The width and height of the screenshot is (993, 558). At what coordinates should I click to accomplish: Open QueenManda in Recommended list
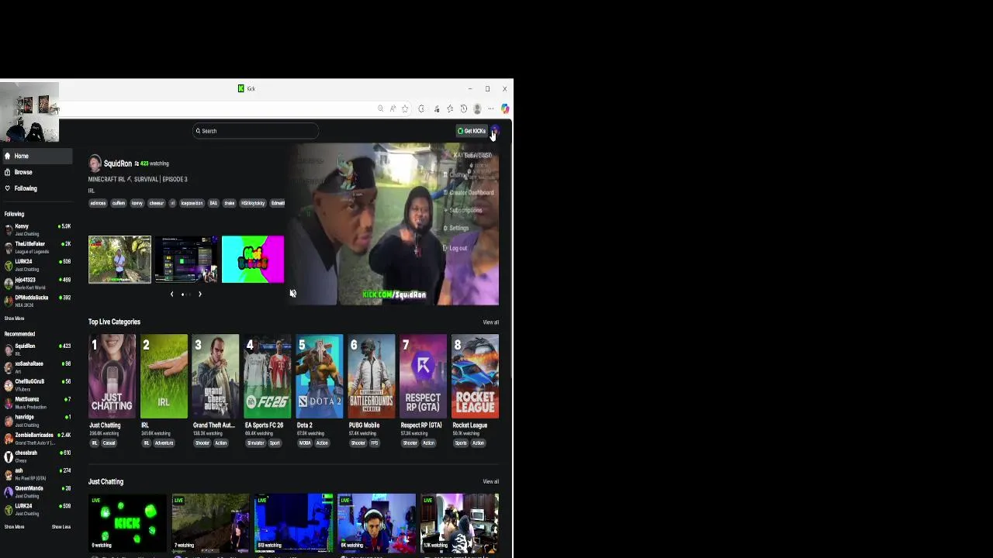coord(36,491)
